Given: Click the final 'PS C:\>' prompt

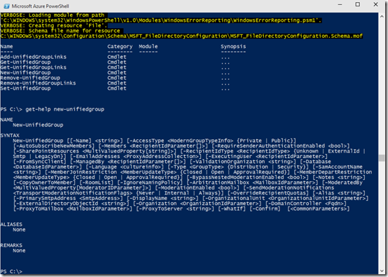Looking at the screenshot, I should [x=11, y=271].
